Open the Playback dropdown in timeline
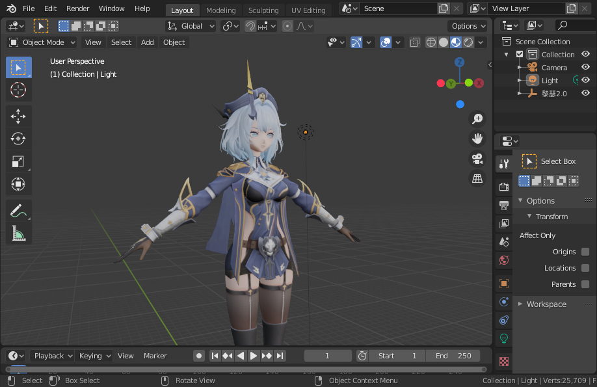Screen dimensions: 597x387 (52, 356)
